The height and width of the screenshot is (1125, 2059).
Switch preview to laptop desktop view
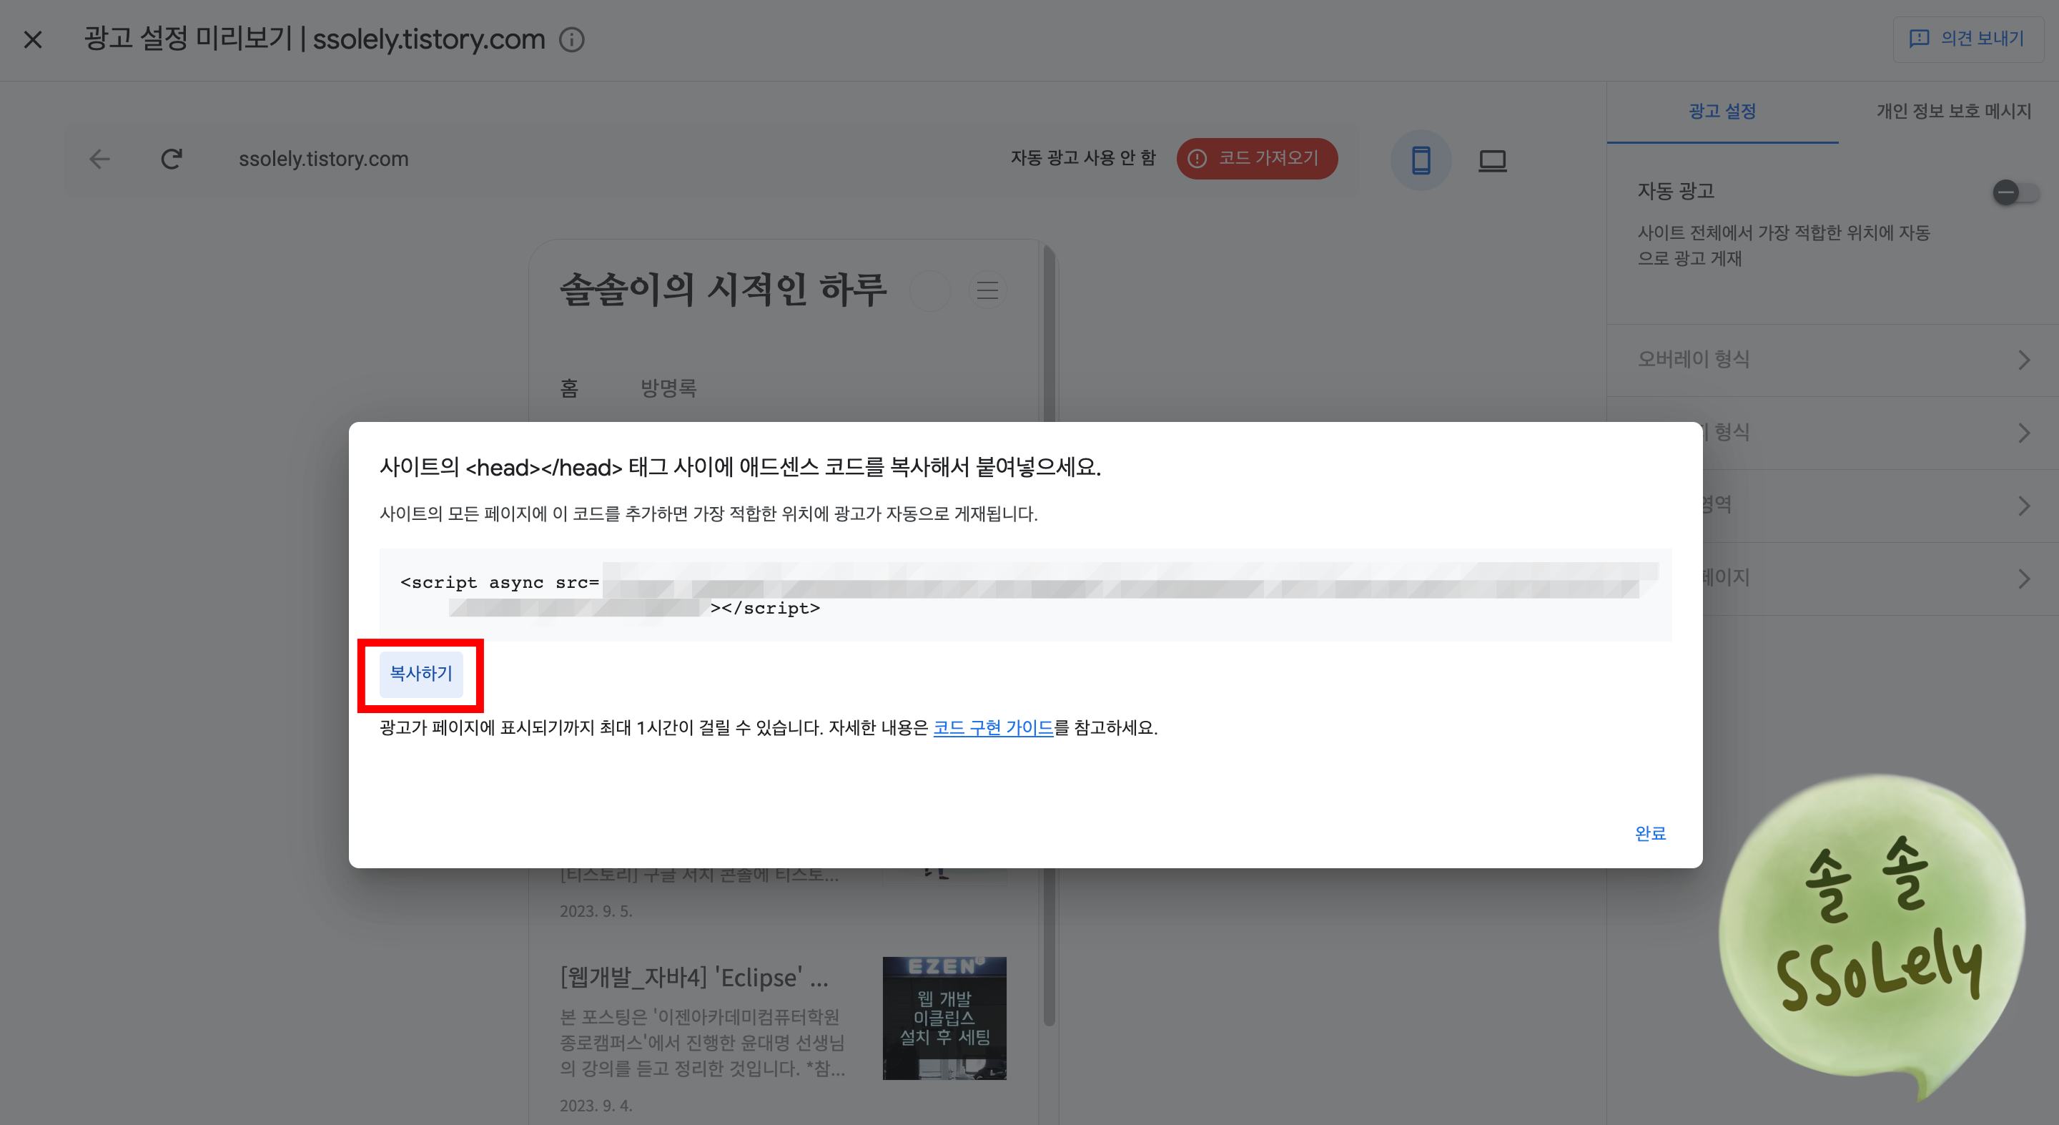1492,160
